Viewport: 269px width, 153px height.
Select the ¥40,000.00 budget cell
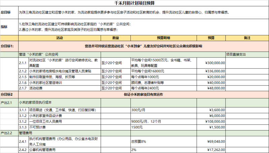tap(211, 83)
